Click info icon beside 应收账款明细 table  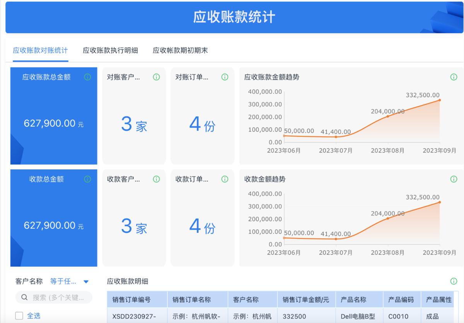point(454,281)
